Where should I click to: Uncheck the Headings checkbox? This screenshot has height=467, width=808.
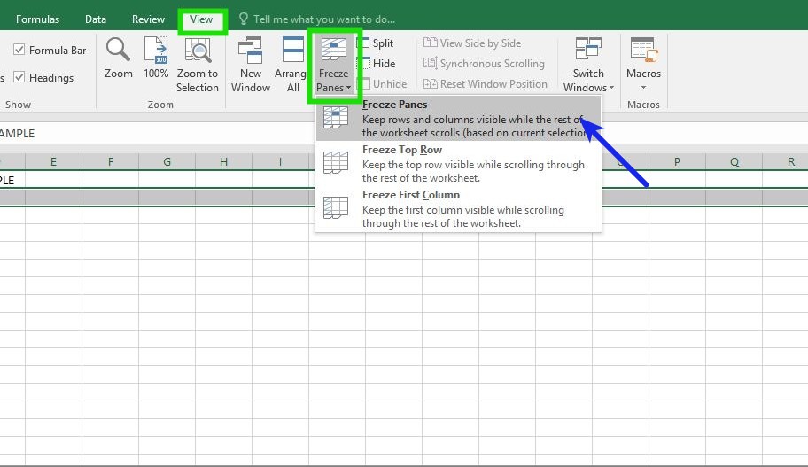tap(19, 77)
